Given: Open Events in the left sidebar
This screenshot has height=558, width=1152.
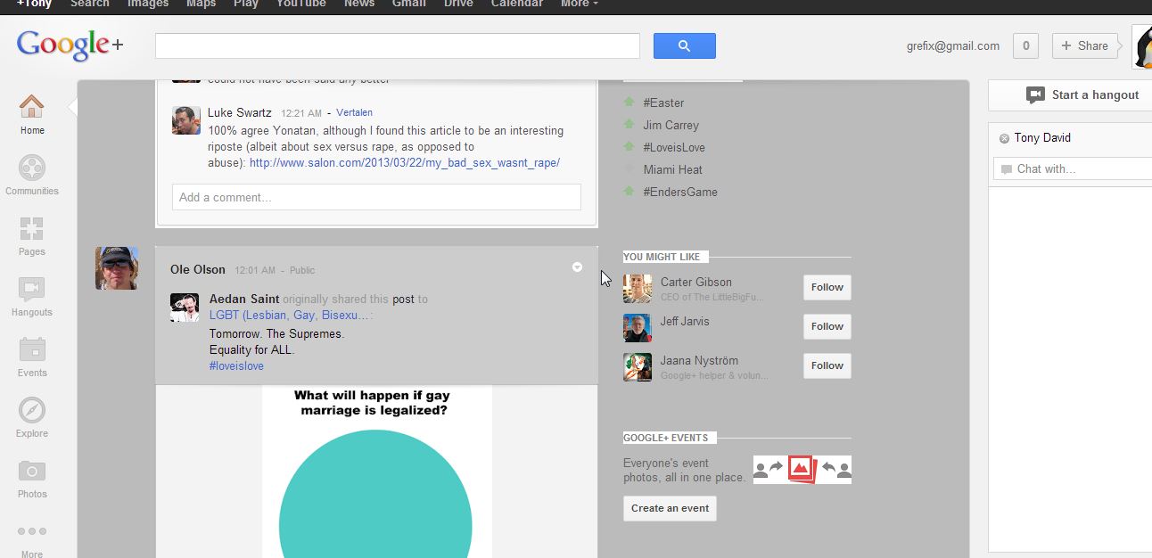Looking at the screenshot, I should pyautogui.click(x=32, y=357).
